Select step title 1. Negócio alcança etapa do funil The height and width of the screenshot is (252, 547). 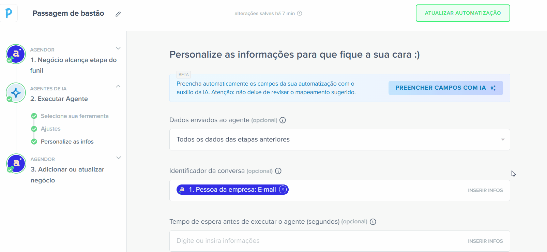[73, 65]
